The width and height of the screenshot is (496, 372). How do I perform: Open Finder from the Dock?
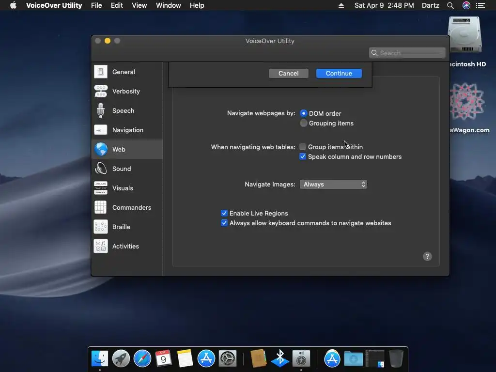[100, 359]
